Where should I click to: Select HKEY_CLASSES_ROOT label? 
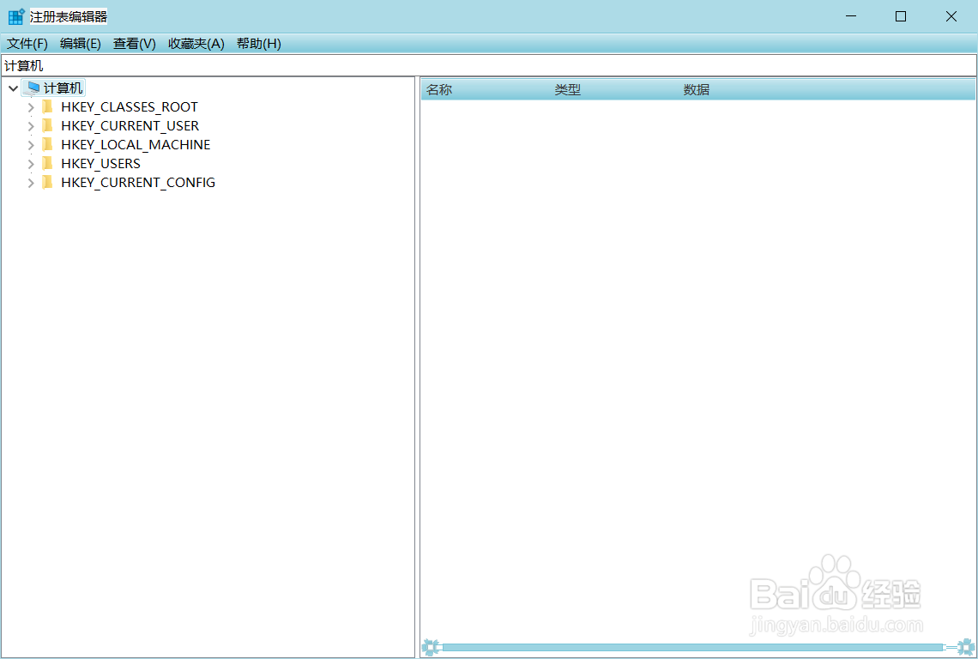coord(129,107)
